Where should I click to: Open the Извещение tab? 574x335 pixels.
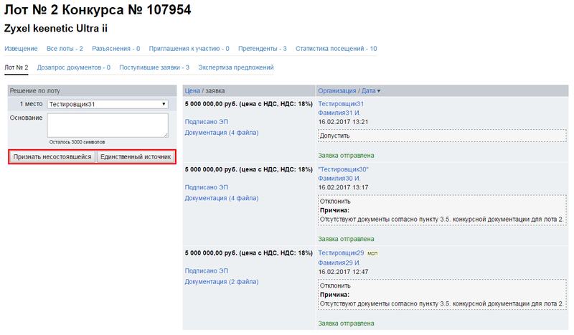click(x=21, y=49)
